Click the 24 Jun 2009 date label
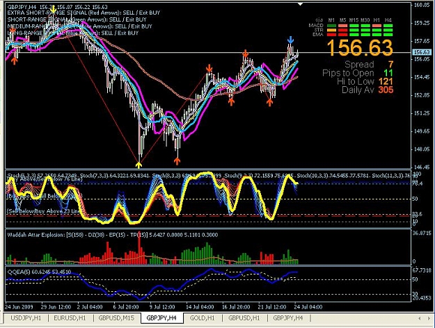 coord(19,307)
